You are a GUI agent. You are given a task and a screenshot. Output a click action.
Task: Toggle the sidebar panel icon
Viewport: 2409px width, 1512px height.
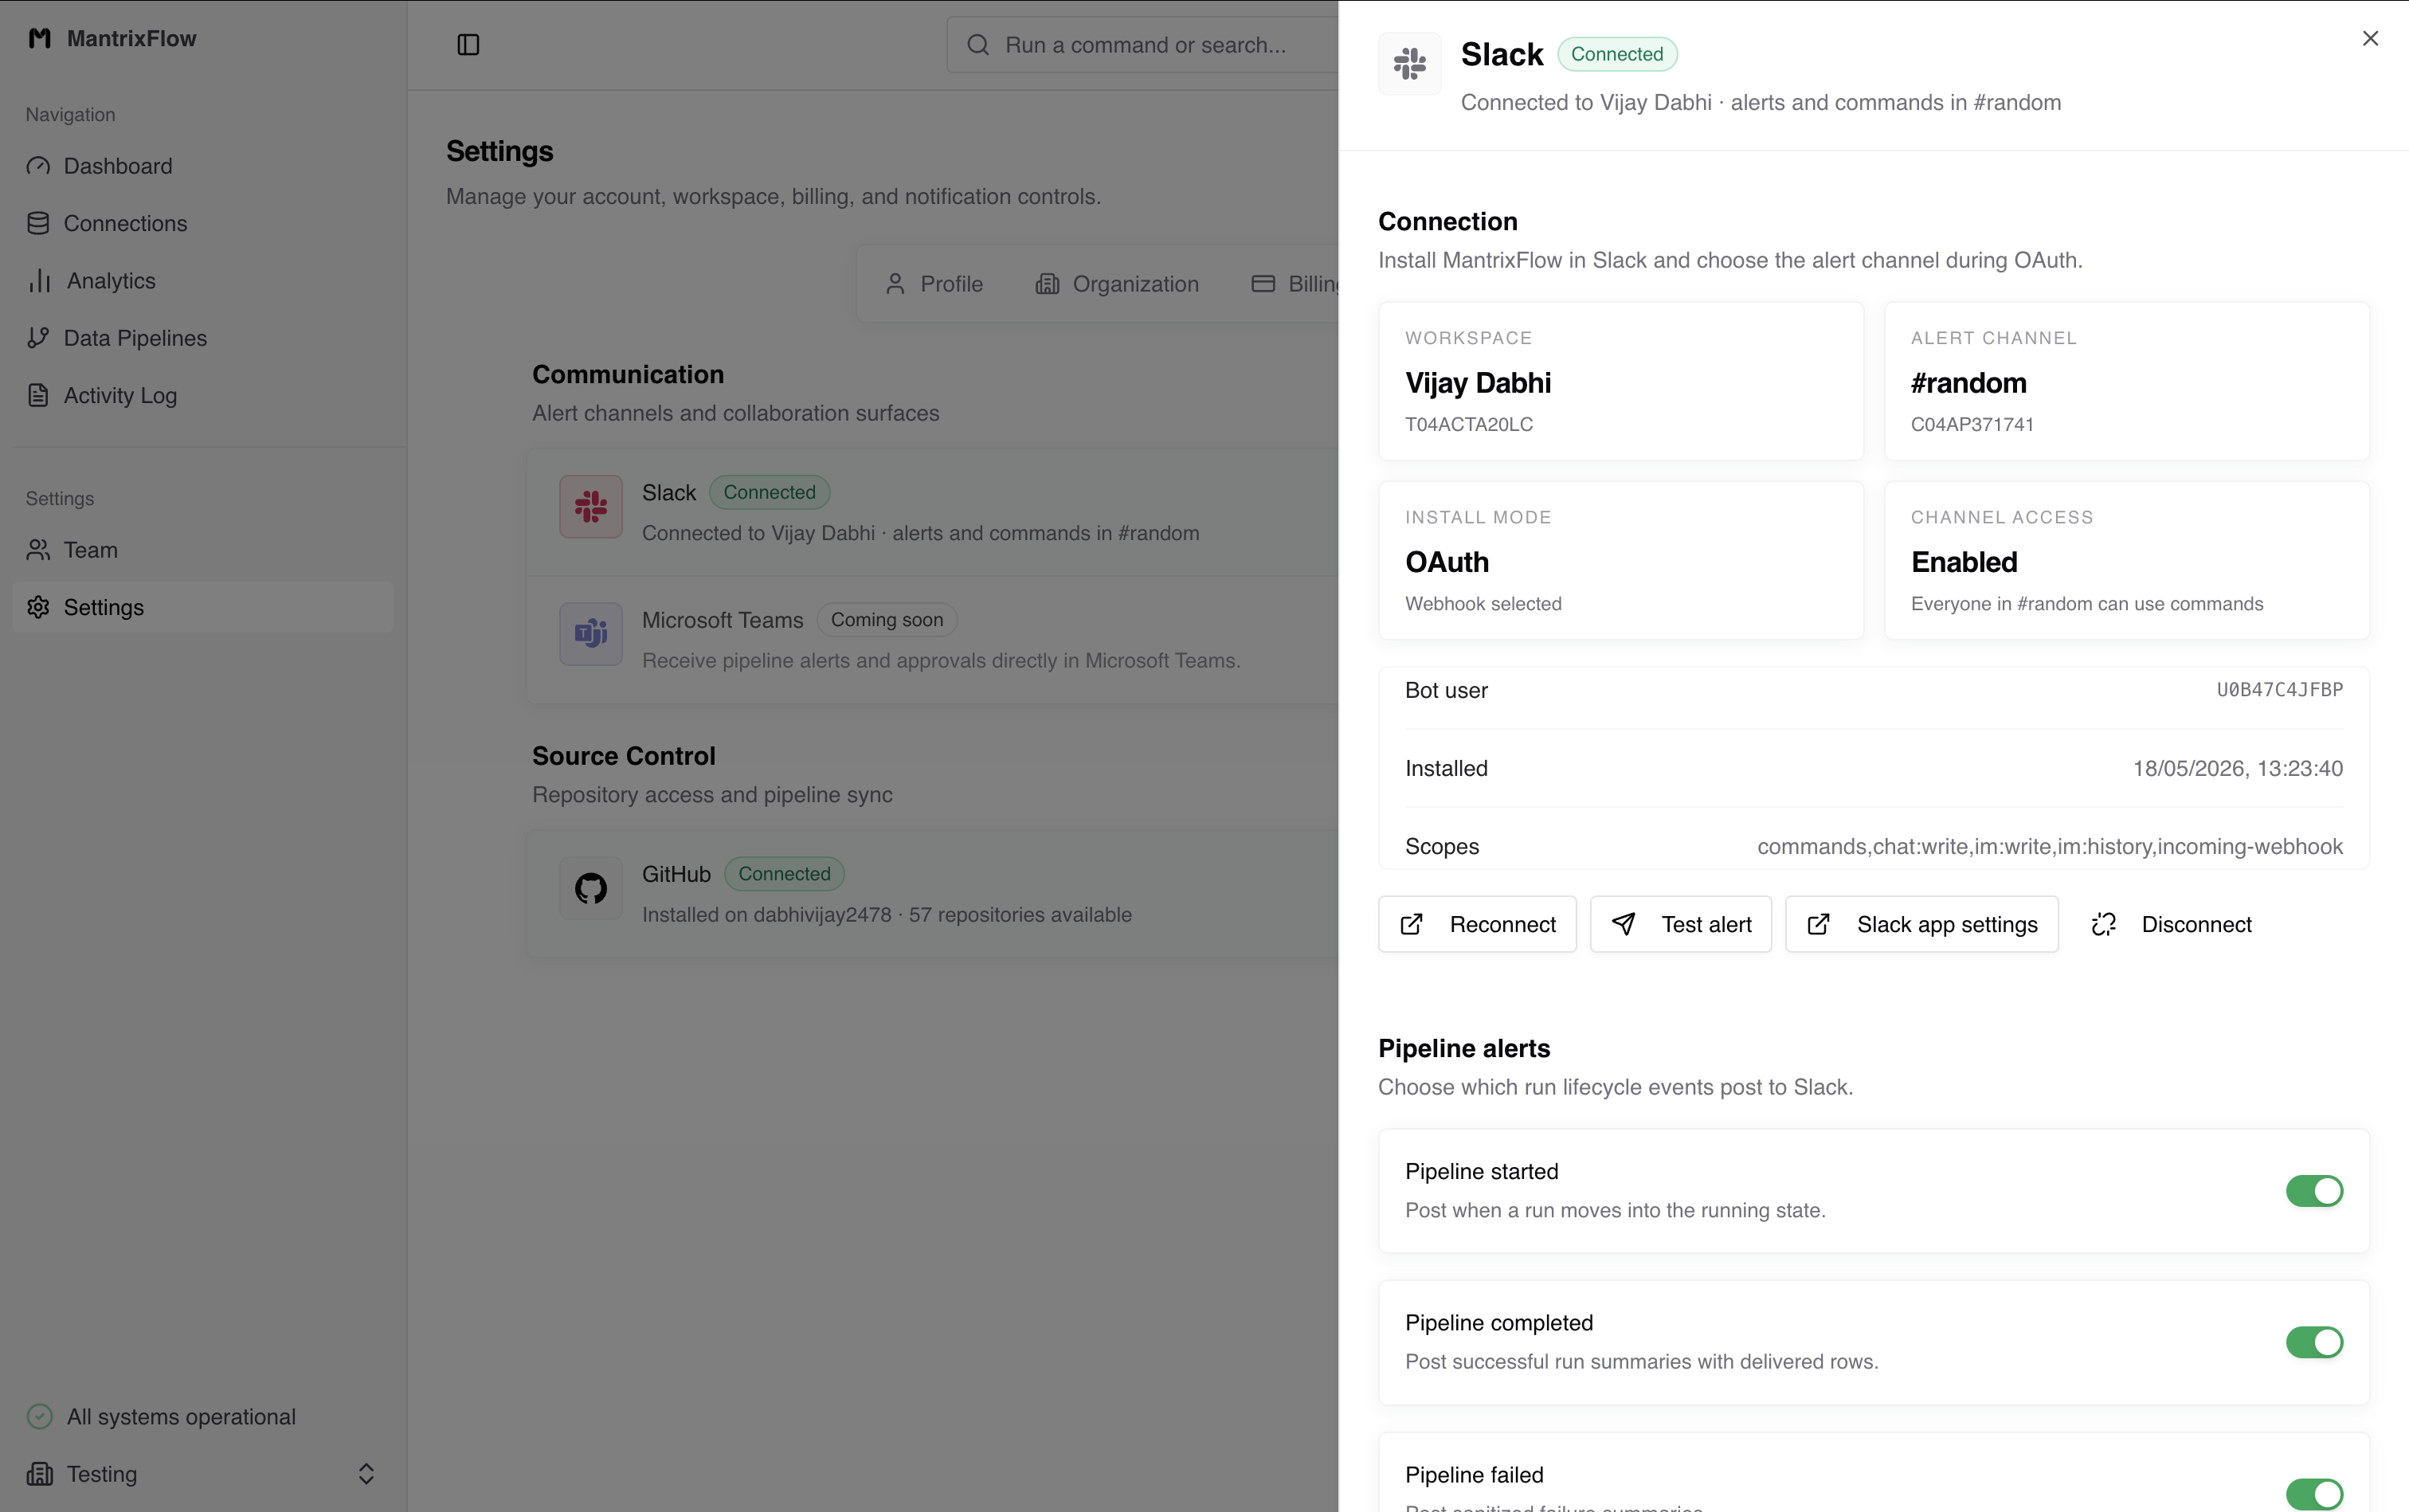[x=468, y=45]
